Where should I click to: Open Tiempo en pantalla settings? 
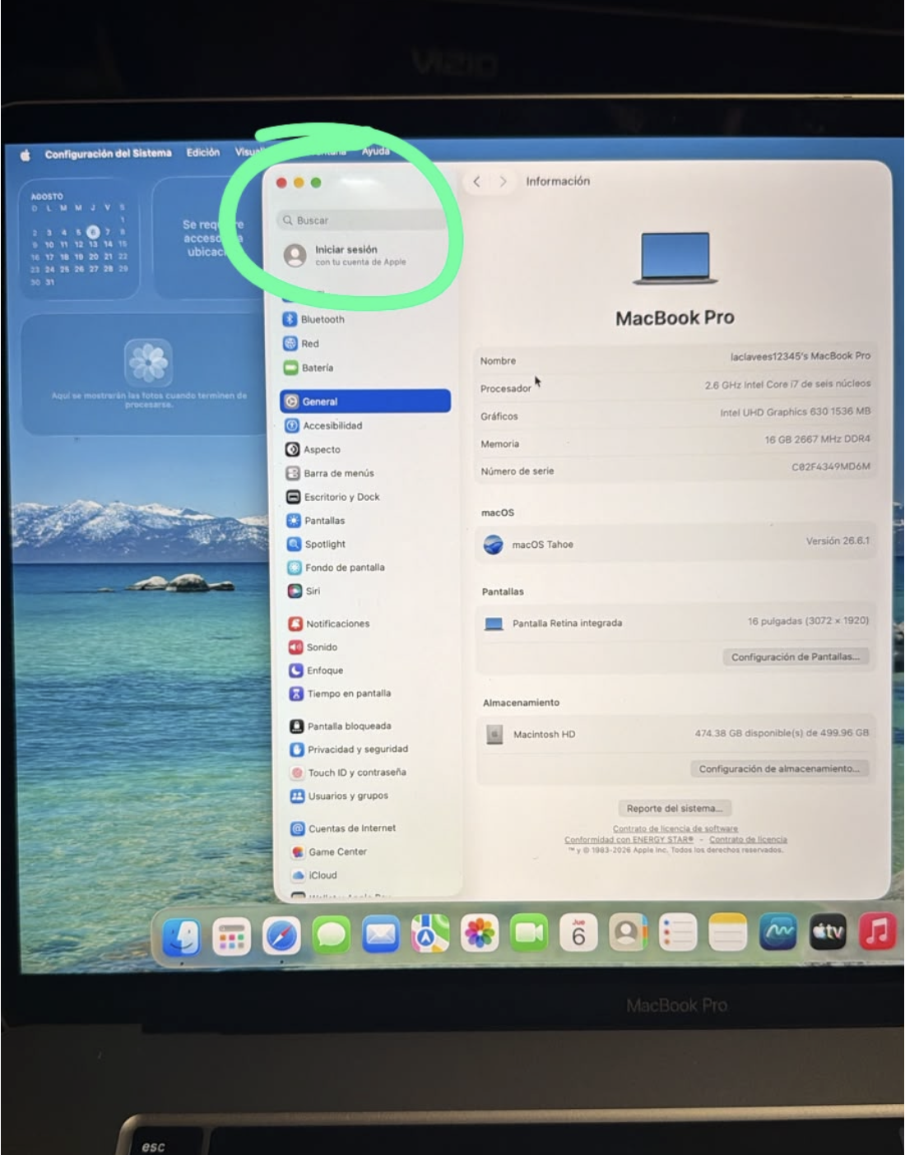pos(340,693)
